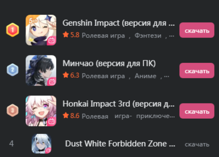Open the Dust White Forbidden Zone icon
Screen dimensions: 219x157
(x=41, y=143)
